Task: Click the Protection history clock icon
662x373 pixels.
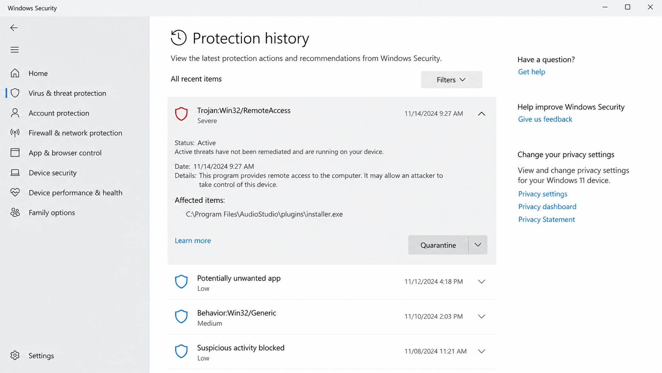Action: pos(179,38)
